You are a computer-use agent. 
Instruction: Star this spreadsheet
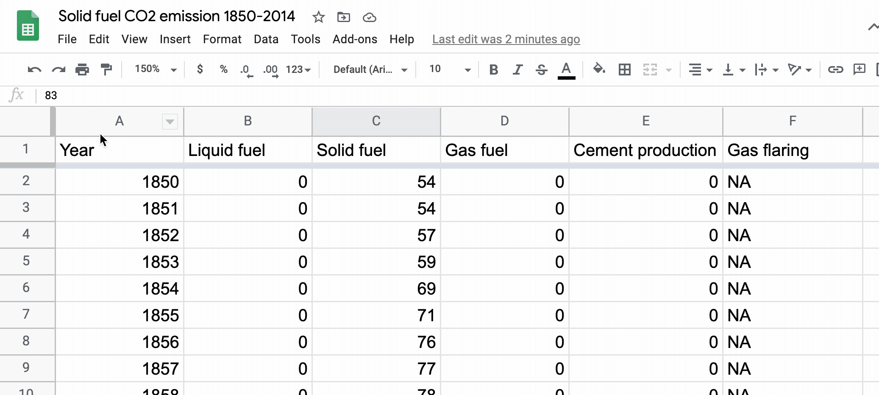(318, 17)
